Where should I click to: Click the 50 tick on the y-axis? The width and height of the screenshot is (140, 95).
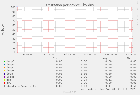[14, 30]
